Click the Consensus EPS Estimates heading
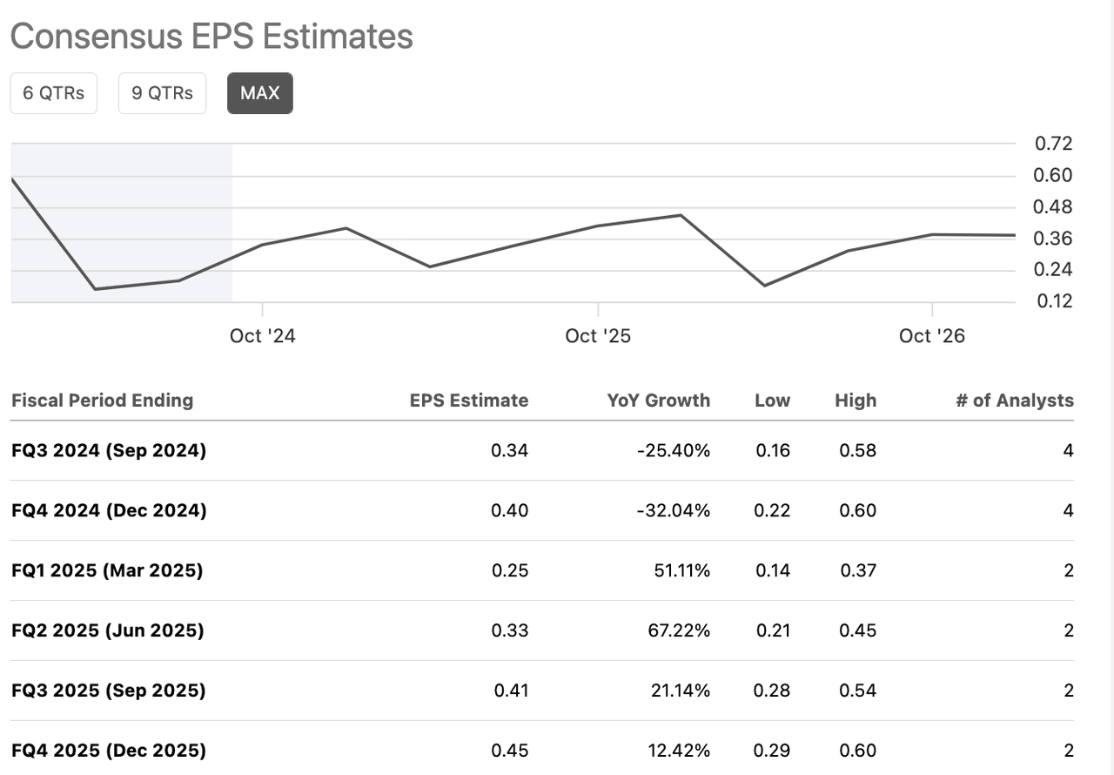The height and width of the screenshot is (775, 1114). click(x=211, y=37)
